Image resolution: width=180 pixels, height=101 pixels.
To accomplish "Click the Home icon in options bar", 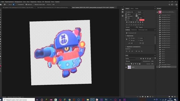I will pos(1,4).
